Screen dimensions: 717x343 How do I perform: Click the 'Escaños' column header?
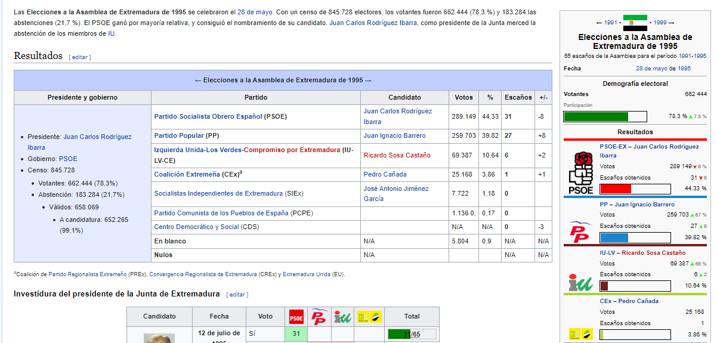coord(518,97)
